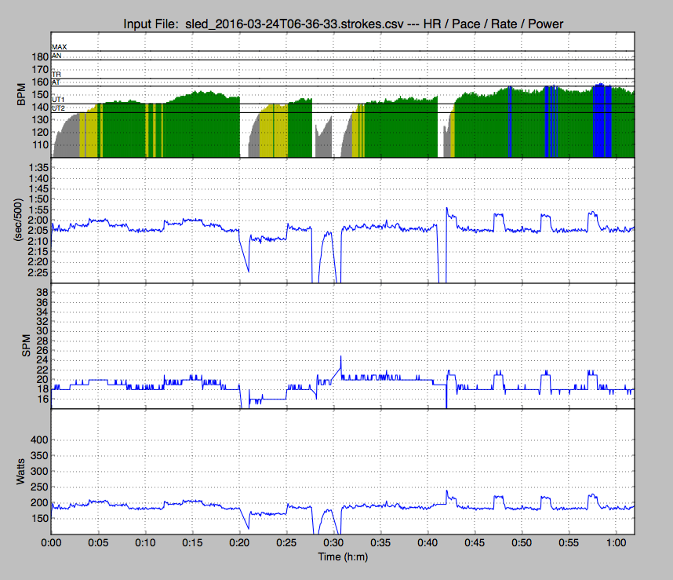Screen dimensions: 673x580
Task: Select the UT1 zone label
Action: [x=57, y=100]
